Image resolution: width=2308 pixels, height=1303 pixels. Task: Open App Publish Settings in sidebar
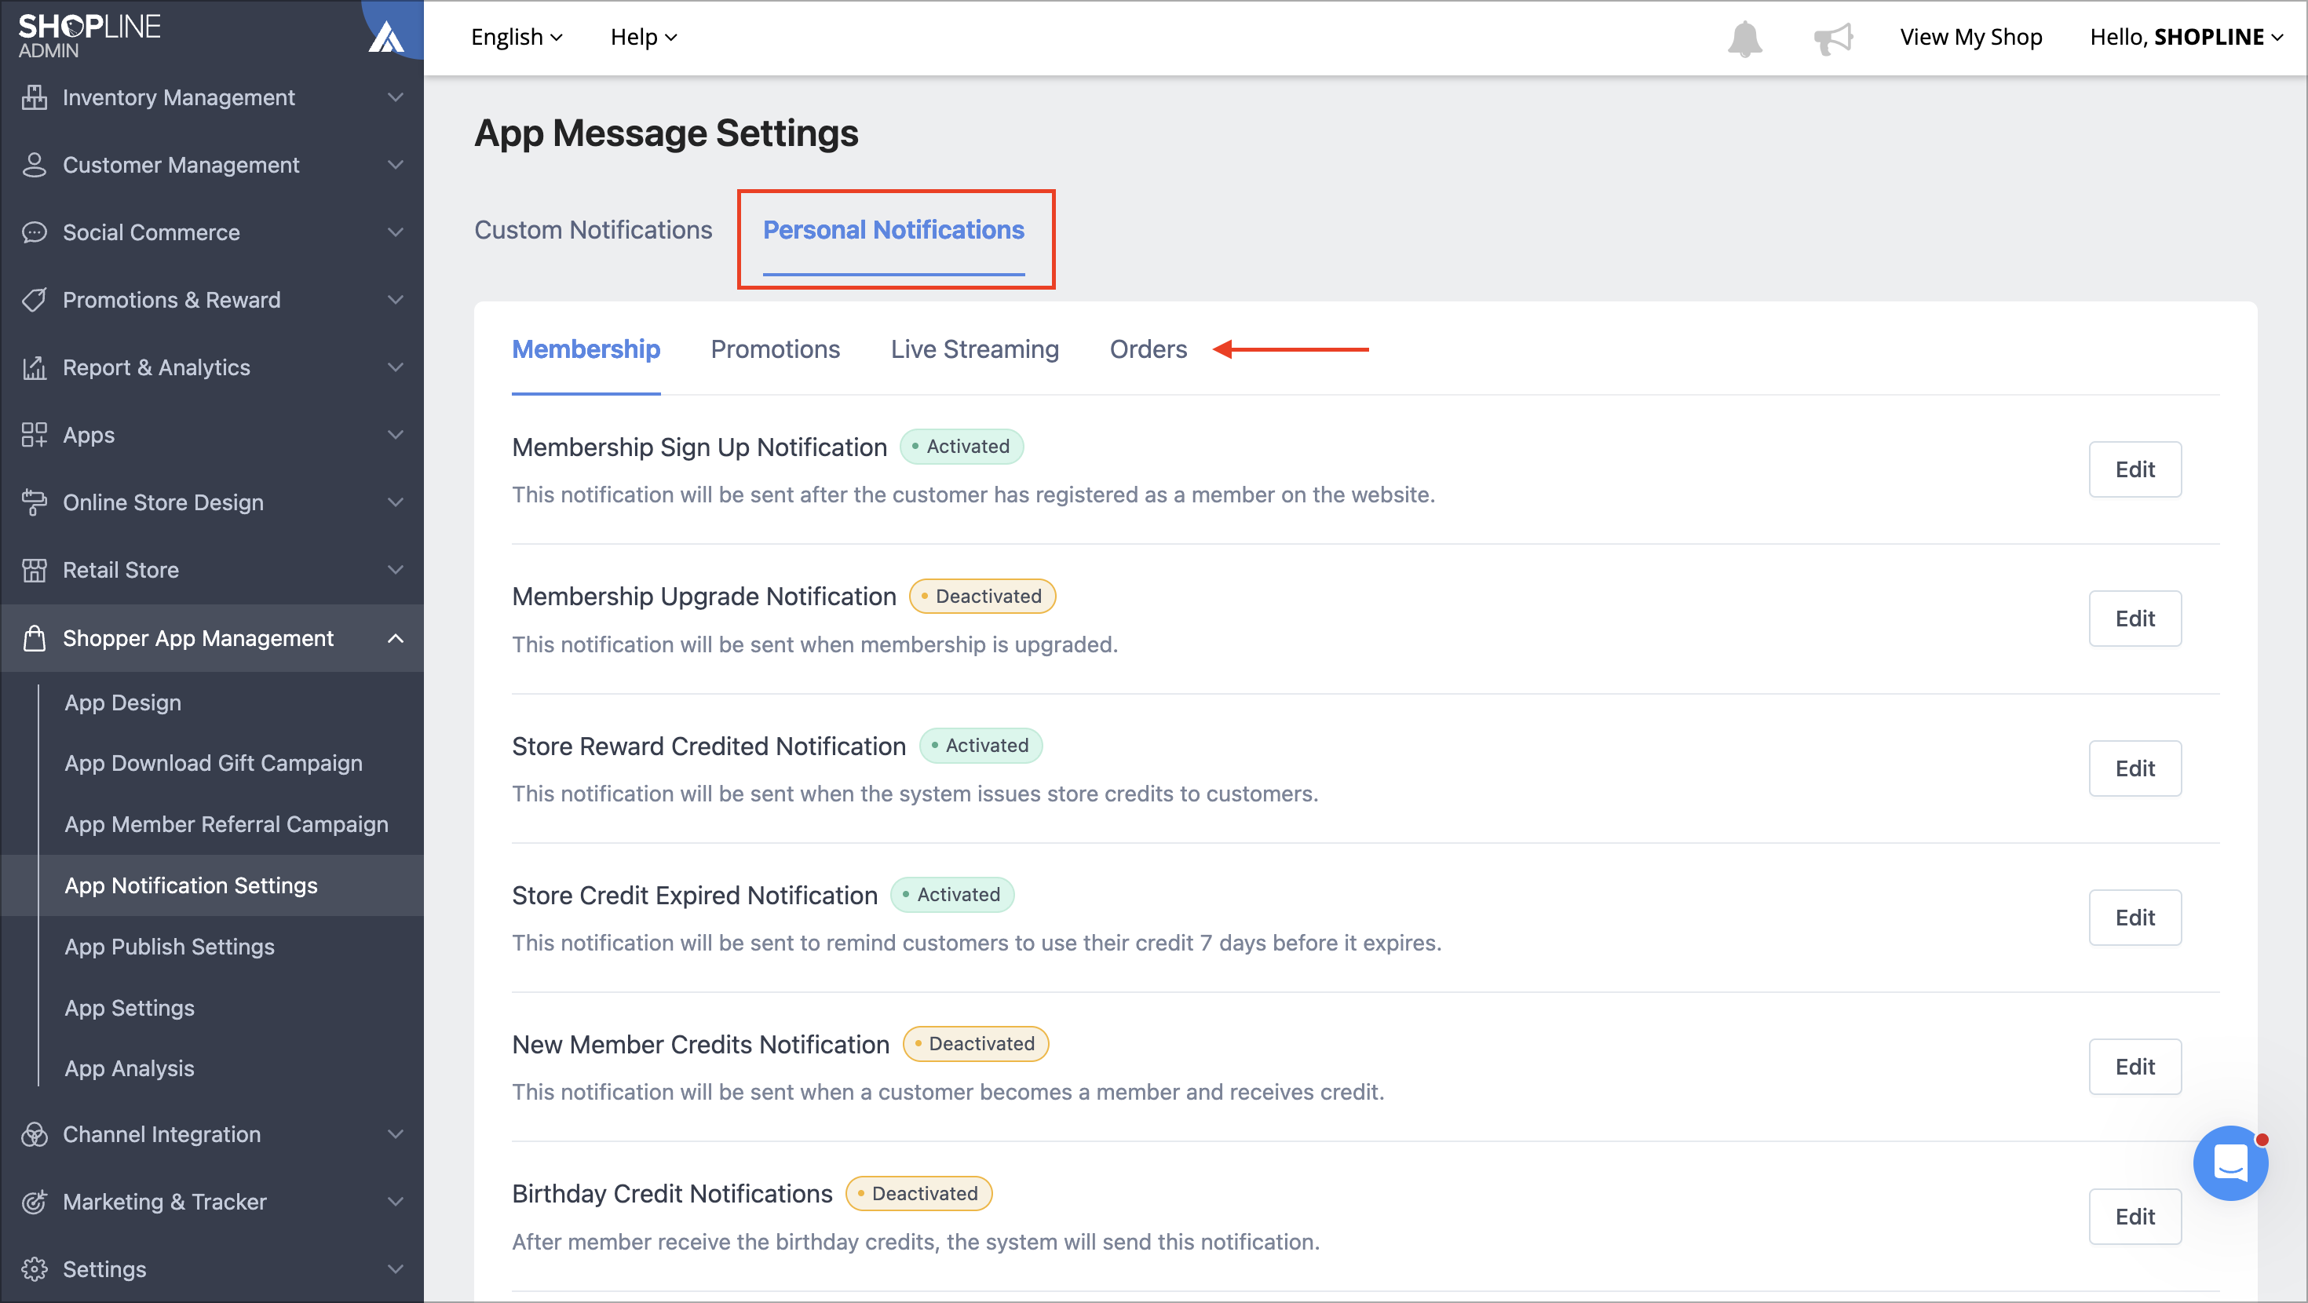coord(170,947)
